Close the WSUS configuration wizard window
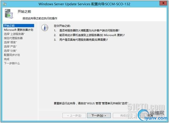This screenshot has height=123, width=169. 163,3
